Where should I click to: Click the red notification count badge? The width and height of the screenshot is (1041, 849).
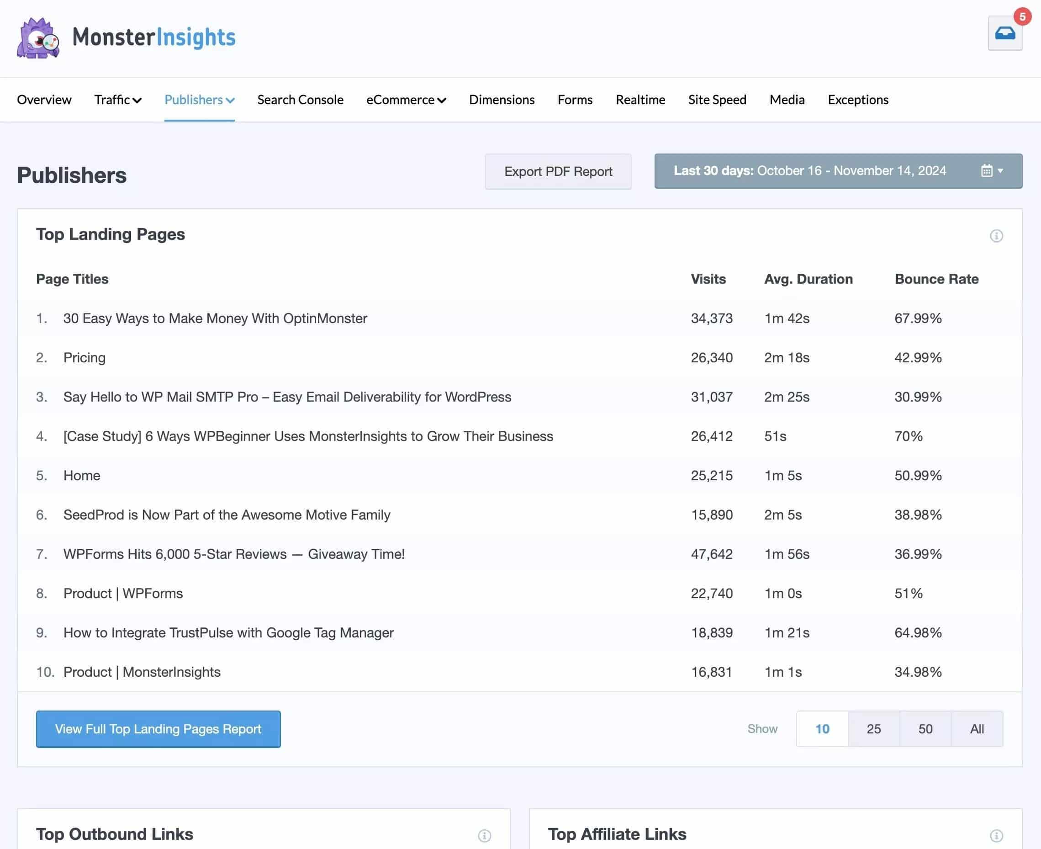(x=1022, y=16)
